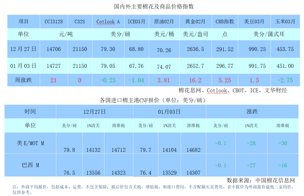Select the red 21 change value
This screenshot has width=304, height=196.
click(x=53, y=80)
